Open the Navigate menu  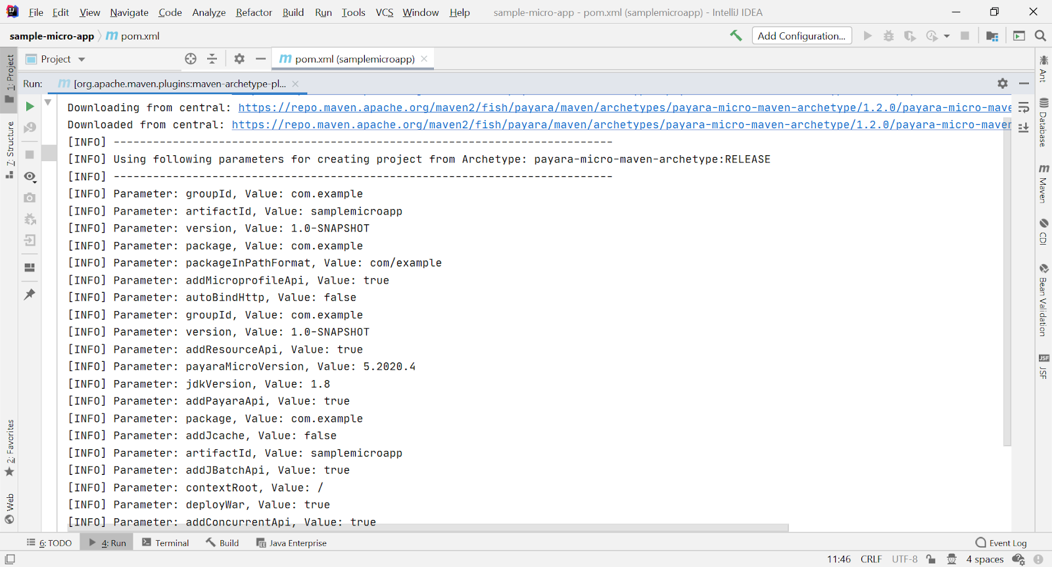pos(129,12)
